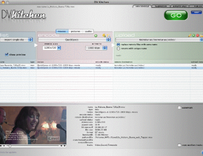This screenshot has height=156, width=203.
Task: Select rename with unique name option
Action: coord(118,49)
